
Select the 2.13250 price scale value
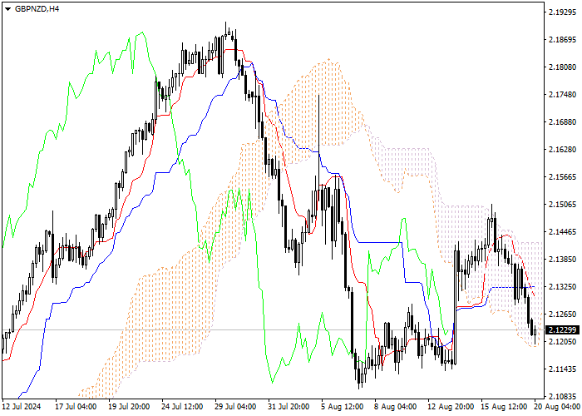click(x=562, y=287)
